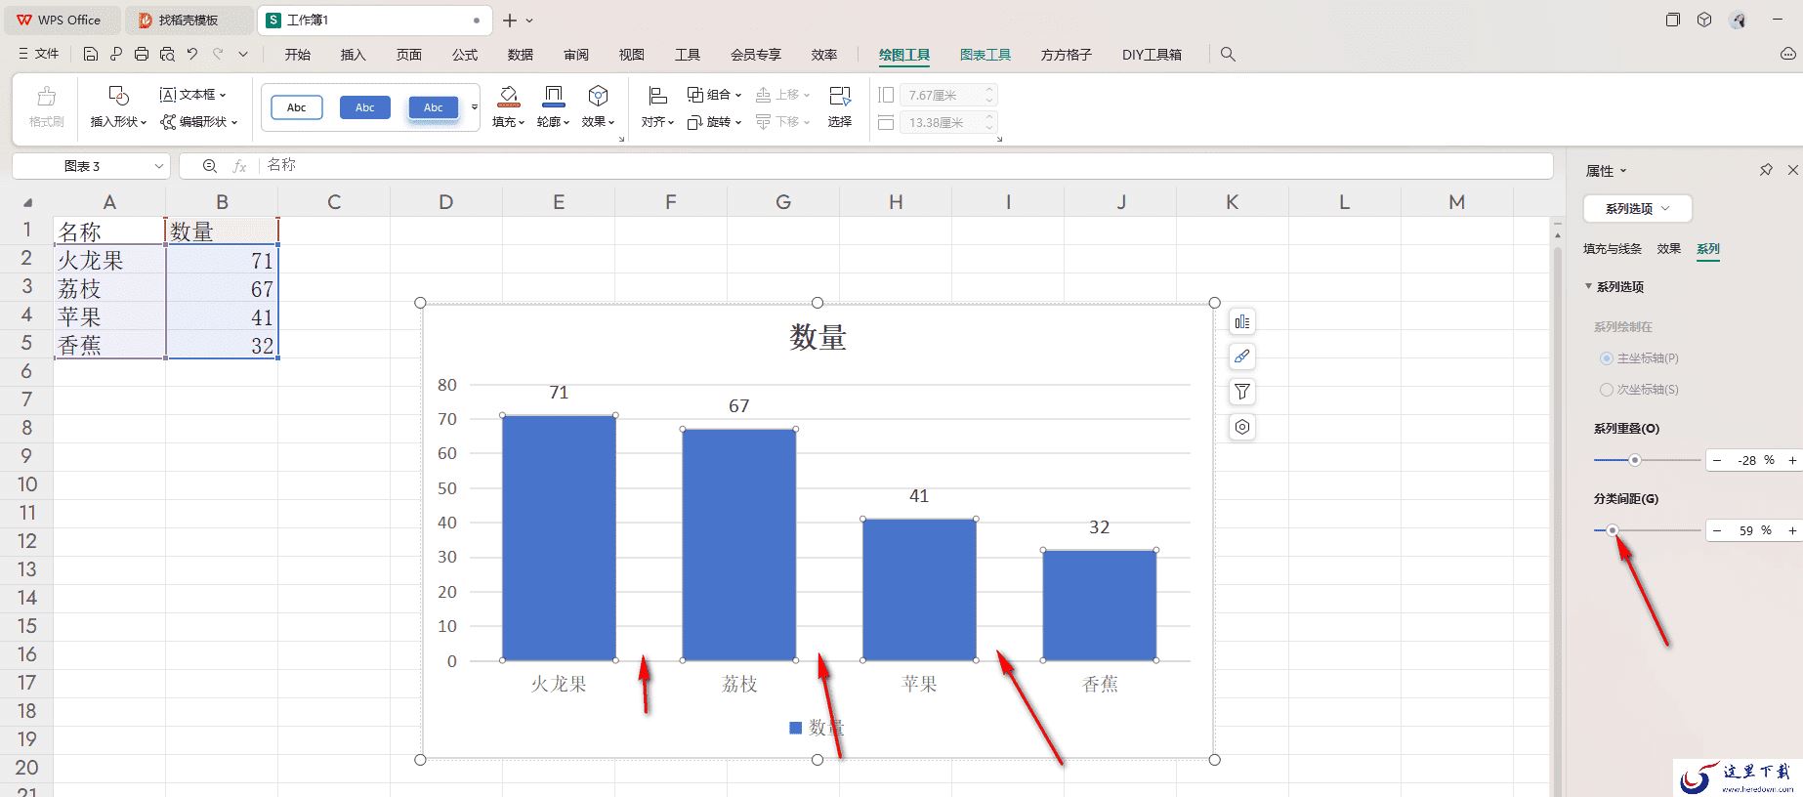Click the Selection pane (选择) icon
Image resolution: width=1803 pixels, height=797 pixels.
point(840,96)
